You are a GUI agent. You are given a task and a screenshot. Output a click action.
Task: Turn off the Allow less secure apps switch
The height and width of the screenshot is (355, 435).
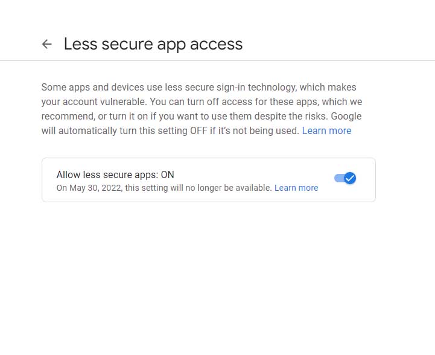point(345,178)
